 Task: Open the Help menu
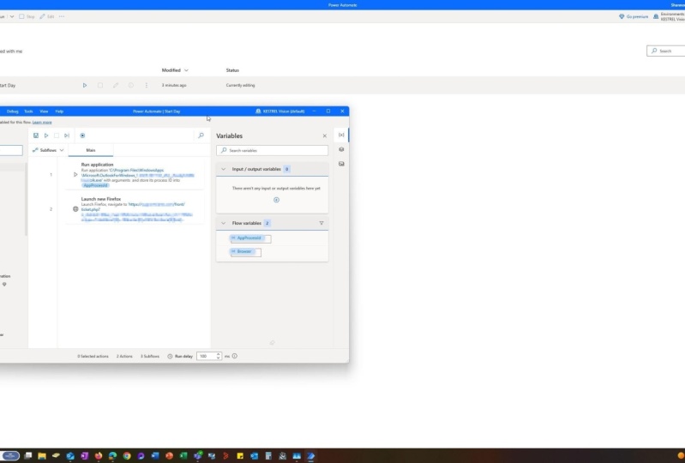click(59, 111)
